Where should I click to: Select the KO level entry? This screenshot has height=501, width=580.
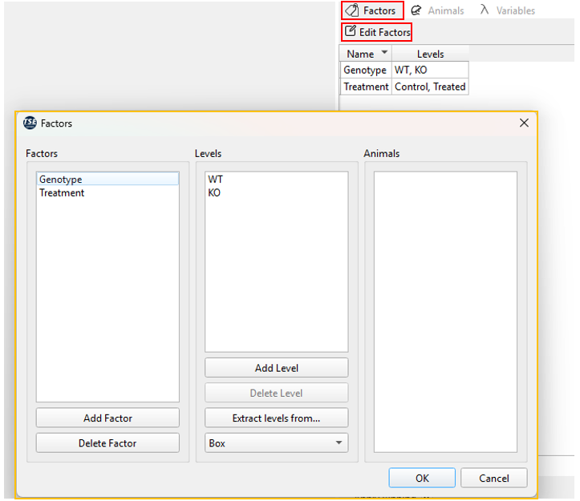(x=214, y=192)
